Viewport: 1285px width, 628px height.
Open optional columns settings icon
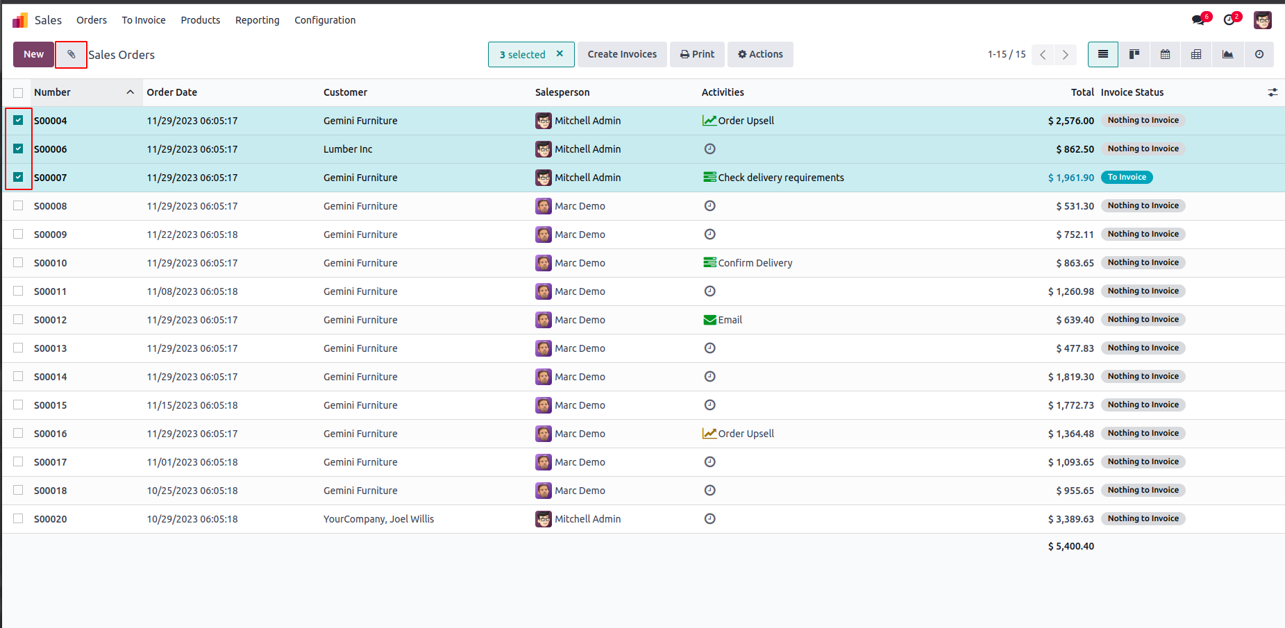(x=1273, y=92)
